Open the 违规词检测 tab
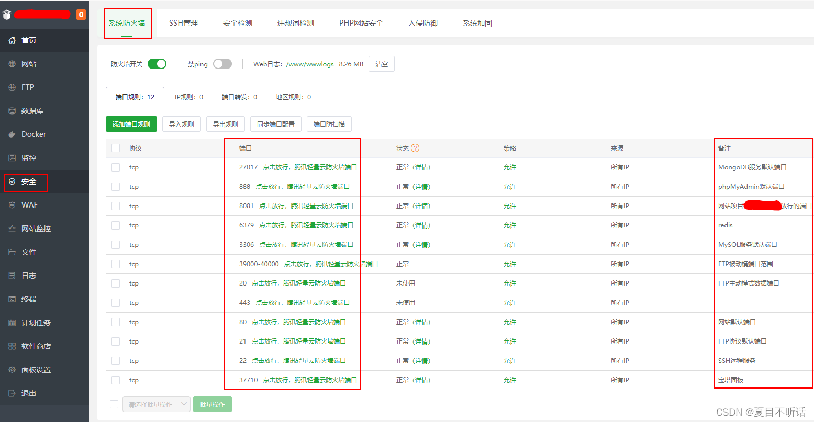The image size is (814, 422). pyautogui.click(x=296, y=23)
